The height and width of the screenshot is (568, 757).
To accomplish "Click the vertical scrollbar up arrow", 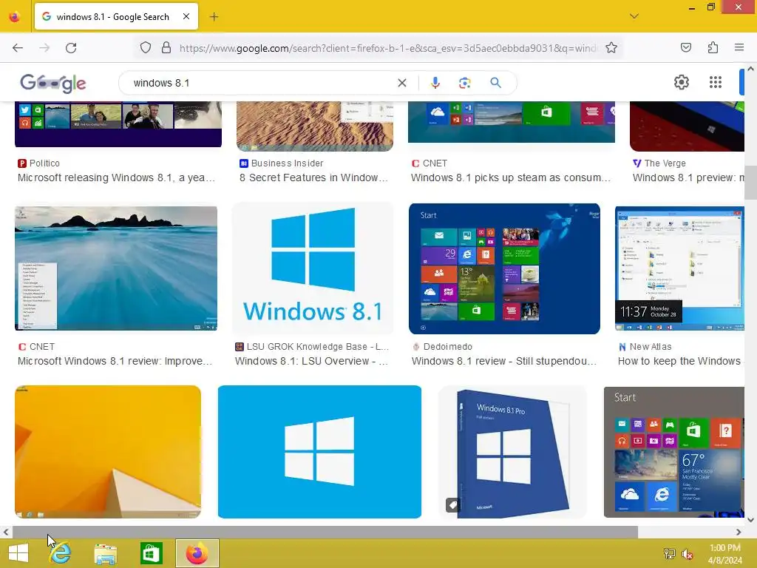I will click(751, 69).
